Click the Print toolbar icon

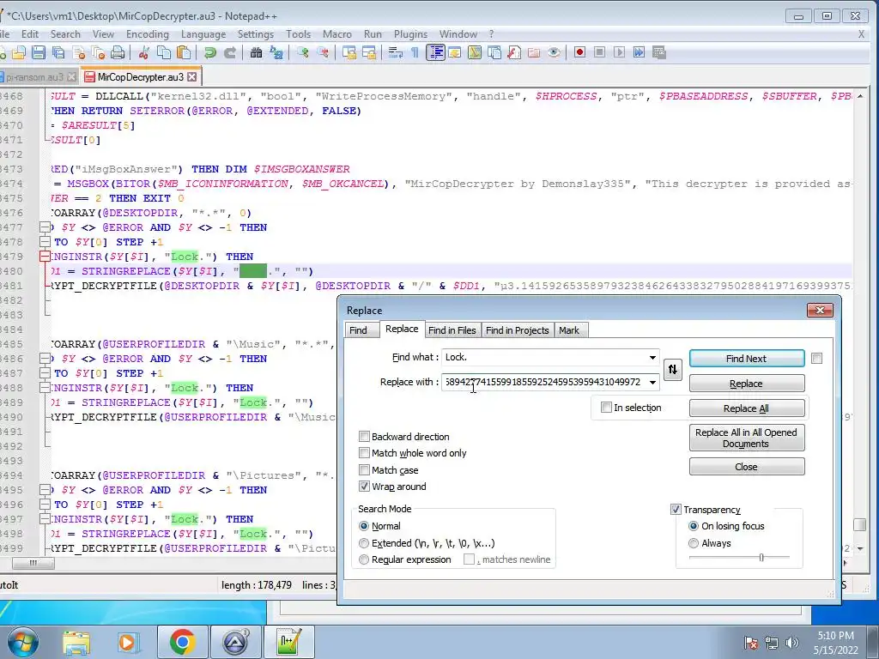[x=118, y=52]
